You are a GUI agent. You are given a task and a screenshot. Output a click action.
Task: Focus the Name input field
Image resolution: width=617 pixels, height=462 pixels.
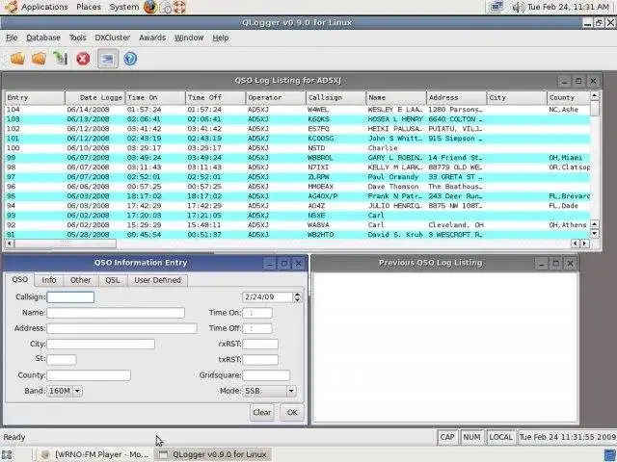(116, 313)
